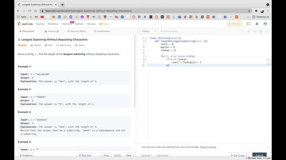Collapse the code fold at line 7
Viewport: 286px width, 160px height.
click(x=146, y=56)
